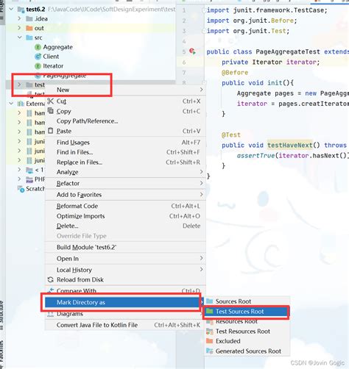Click the Paste clipboard icon
This screenshot has width=349, height=369.
pos(51,131)
